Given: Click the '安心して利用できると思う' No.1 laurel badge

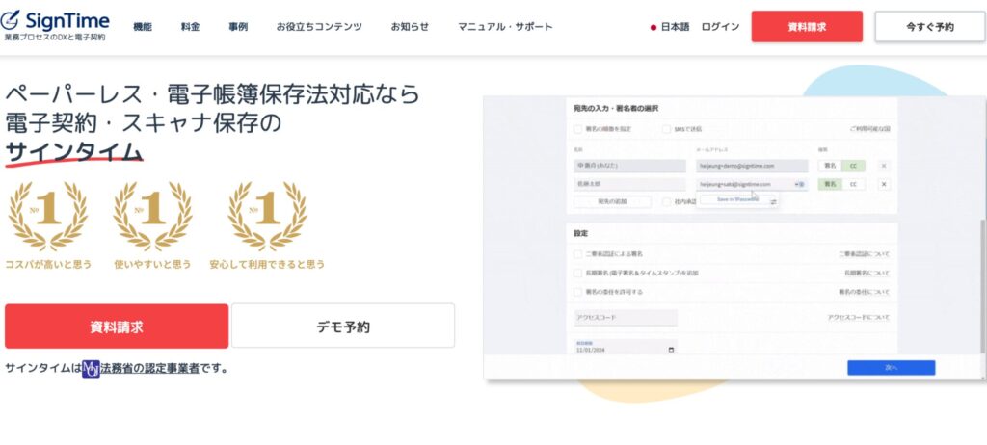Looking at the screenshot, I should click(x=266, y=217).
